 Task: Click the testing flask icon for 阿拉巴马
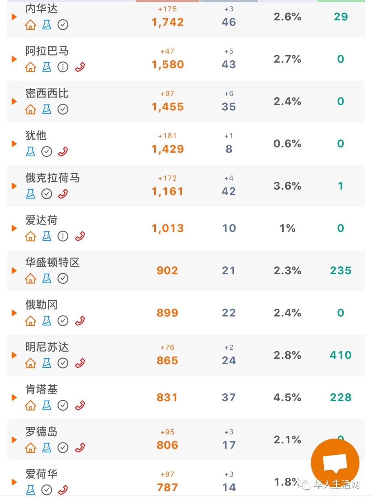pyautogui.click(x=47, y=67)
